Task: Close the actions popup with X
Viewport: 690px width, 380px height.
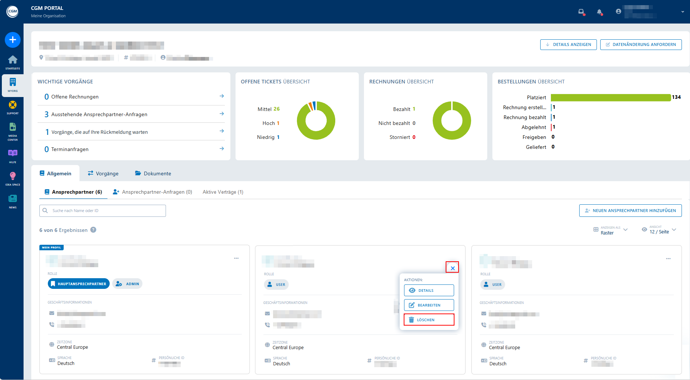Action: (x=452, y=268)
